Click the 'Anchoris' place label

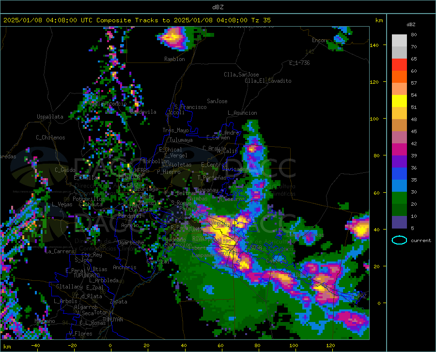click(x=125, y=268)
